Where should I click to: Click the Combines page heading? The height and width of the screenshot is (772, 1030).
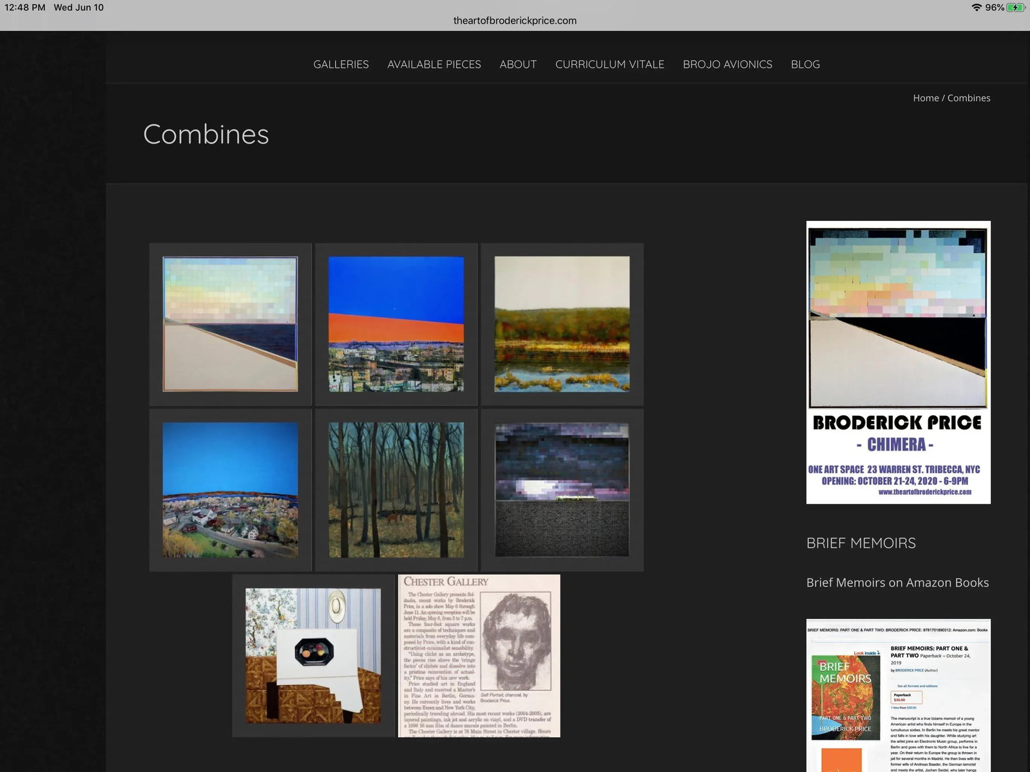click(x=206, y=134)
